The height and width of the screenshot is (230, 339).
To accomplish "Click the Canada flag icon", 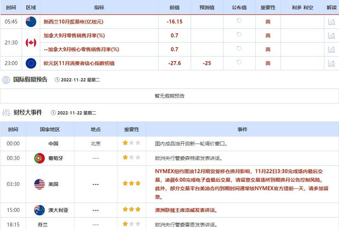I will tap(31, 43).
